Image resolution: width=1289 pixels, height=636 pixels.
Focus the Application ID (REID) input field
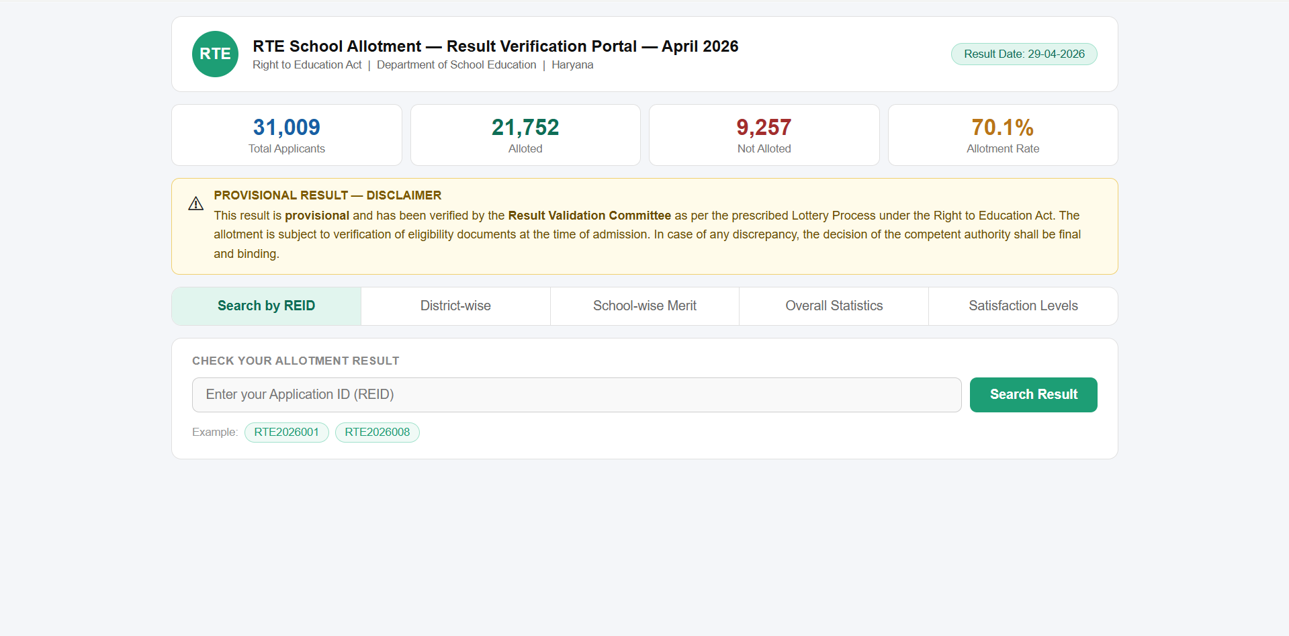pos(576,395)
